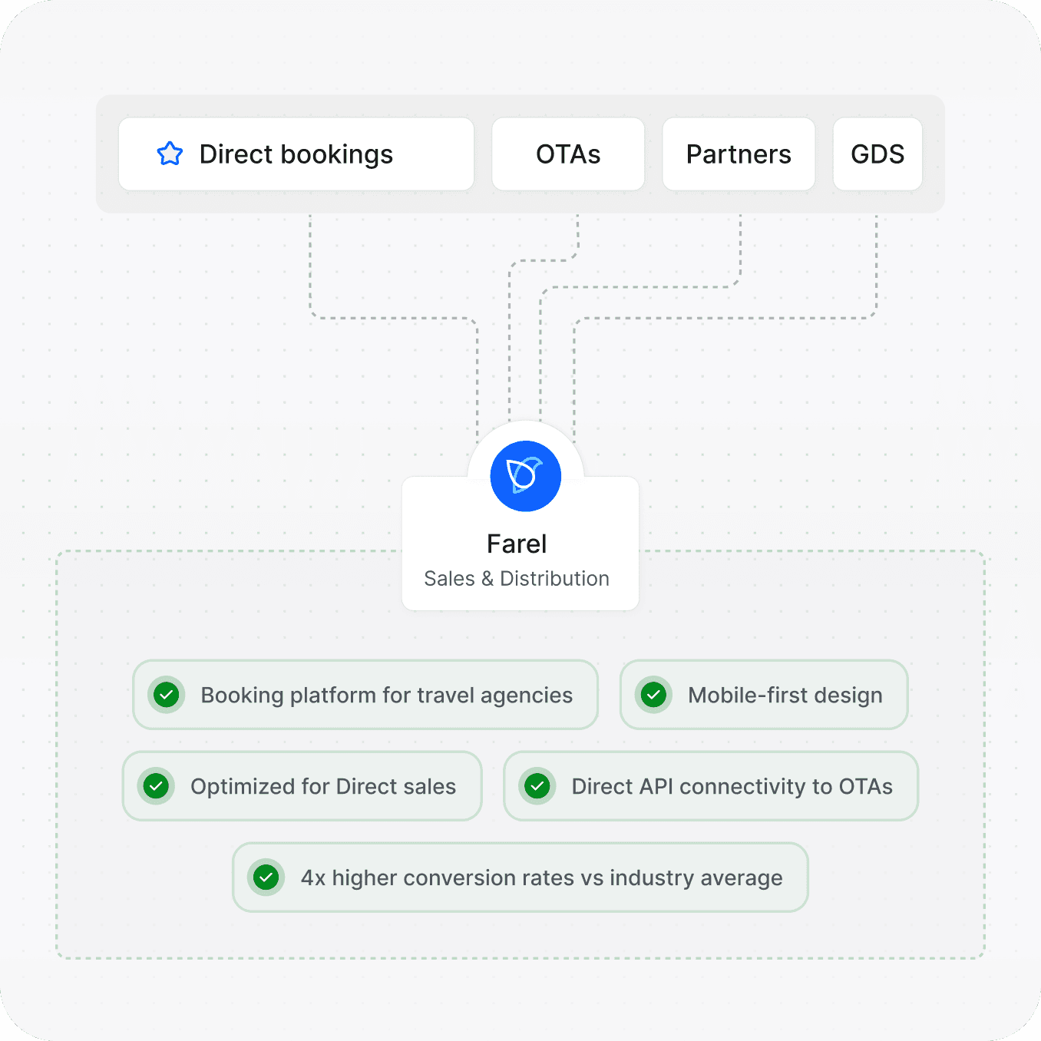
Task: Click checkmark icon next to Mobile-first design
Action: (x=654, y=695)
